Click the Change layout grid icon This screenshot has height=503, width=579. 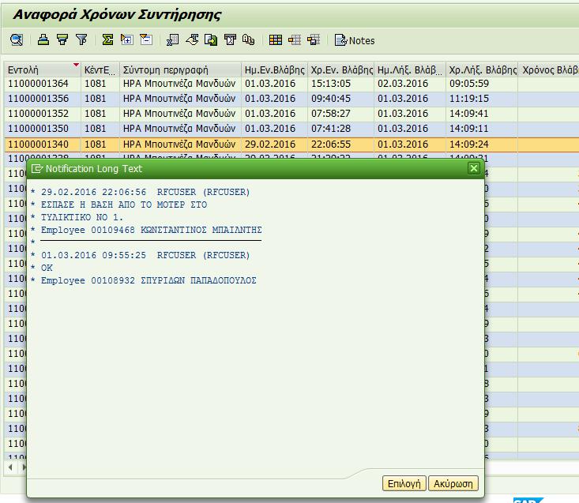(x=276, y=39)
